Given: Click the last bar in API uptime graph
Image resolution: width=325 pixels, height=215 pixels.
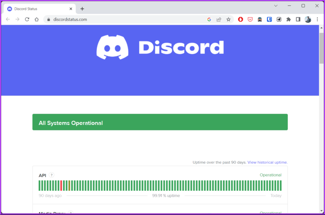Looking at the screenshot, I should pyautogui.click(x=281, y=185).
